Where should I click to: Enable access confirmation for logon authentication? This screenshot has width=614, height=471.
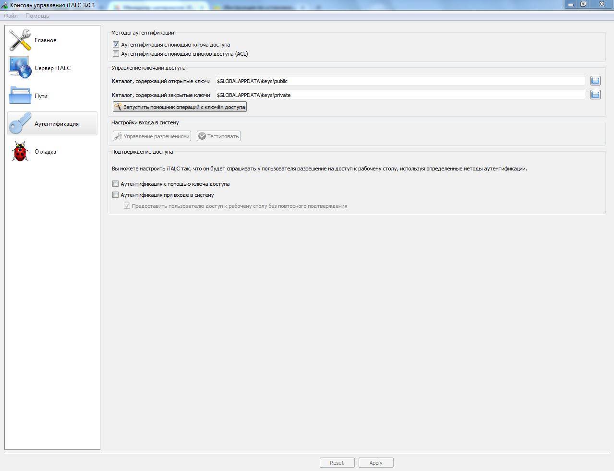(x=115, y=195)
